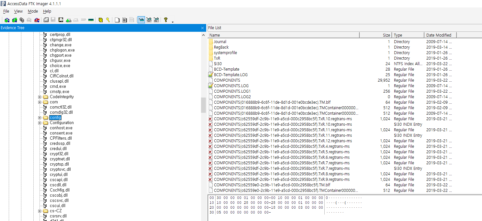Close the Evidence Tree panel
This screenshot has height=221, width=482.
tap(202, 28)
